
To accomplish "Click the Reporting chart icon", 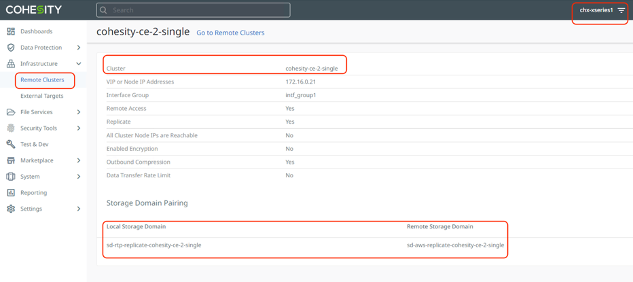I will click(x=11, y=193).
